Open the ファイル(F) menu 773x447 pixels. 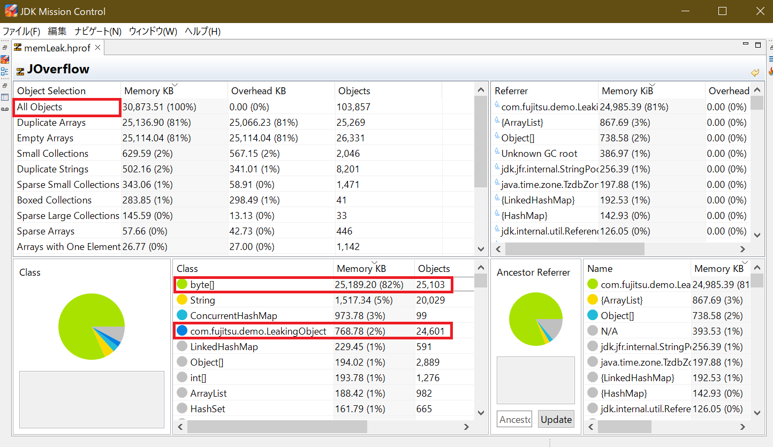tap(21, 31)
